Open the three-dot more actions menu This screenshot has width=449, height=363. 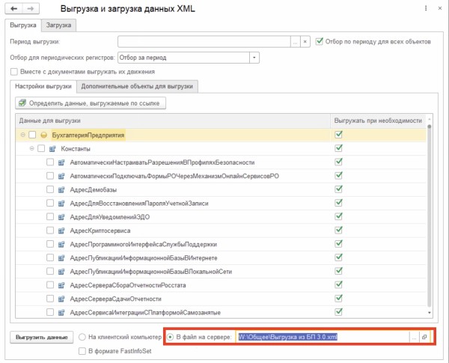pos(423,10)
